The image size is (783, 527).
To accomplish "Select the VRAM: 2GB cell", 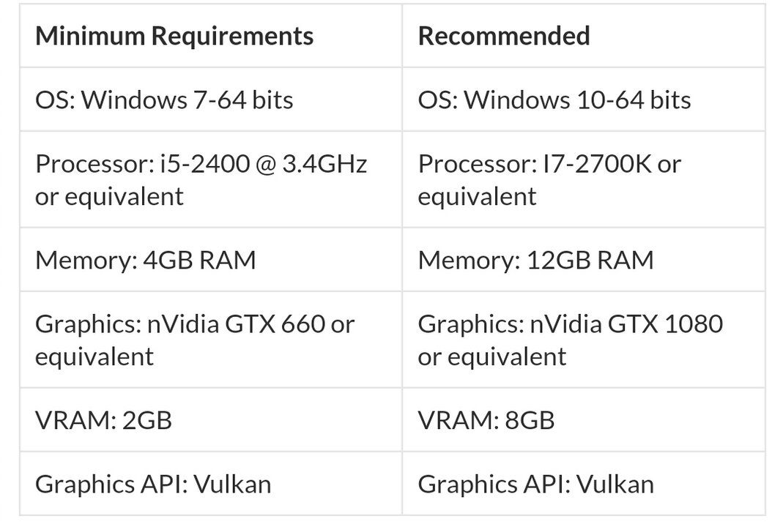I will coord(211,419).
